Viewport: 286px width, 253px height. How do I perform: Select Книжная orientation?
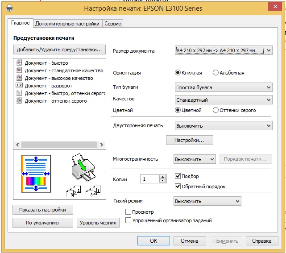178,73
